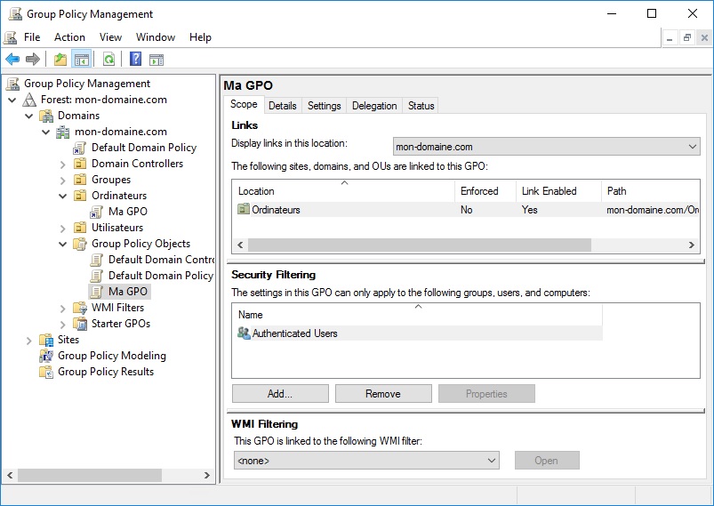
Task: Select the Scope tab
Action: point(244,104)
